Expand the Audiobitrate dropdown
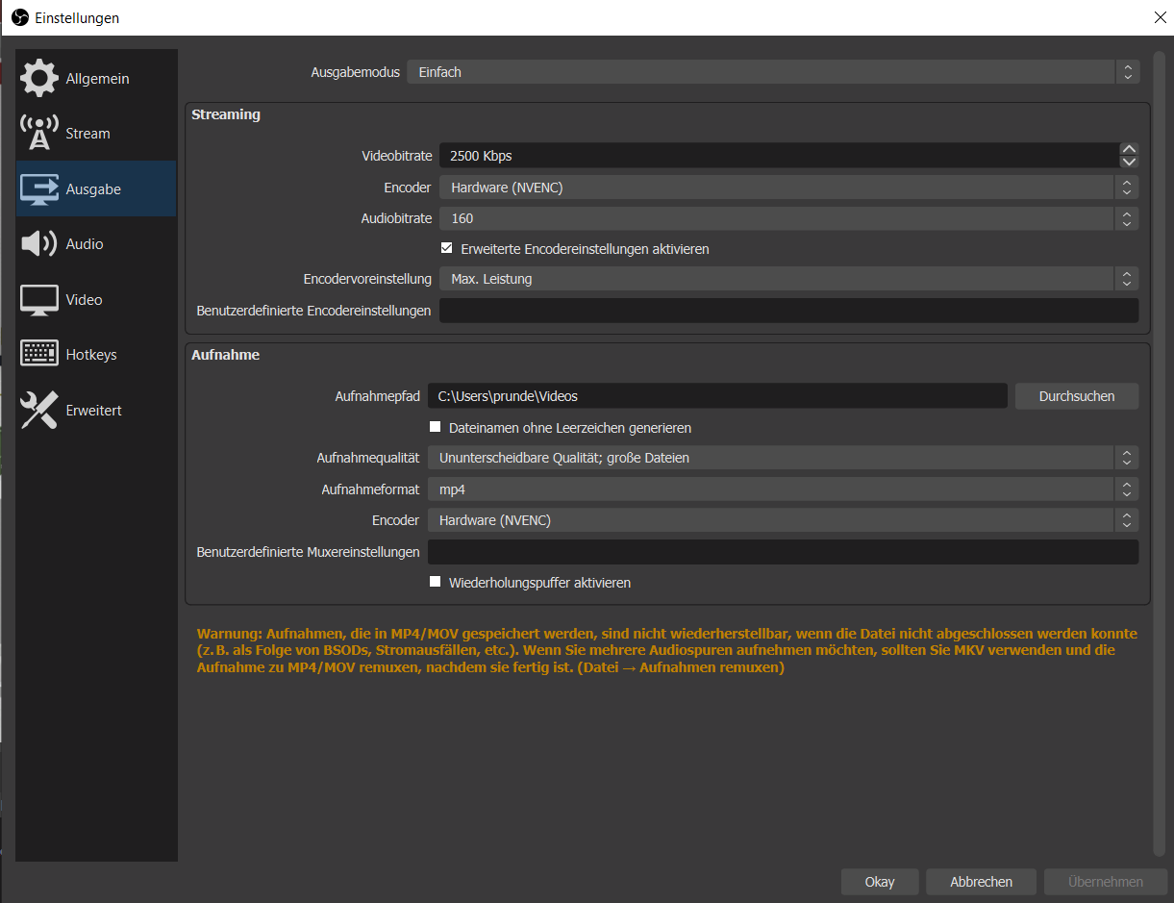Viewport: 1174px width, 903px height. [788, 218]
